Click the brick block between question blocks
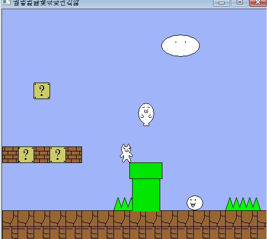 click(x=42, y=155)
